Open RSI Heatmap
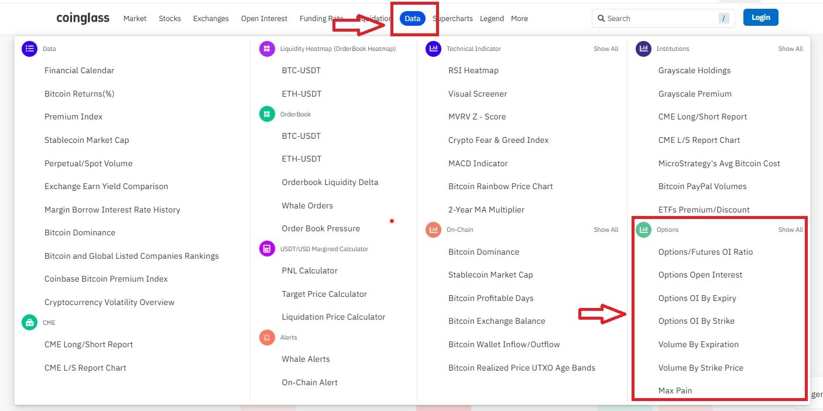This screenshot has width=823, height=411. (474, 70)
